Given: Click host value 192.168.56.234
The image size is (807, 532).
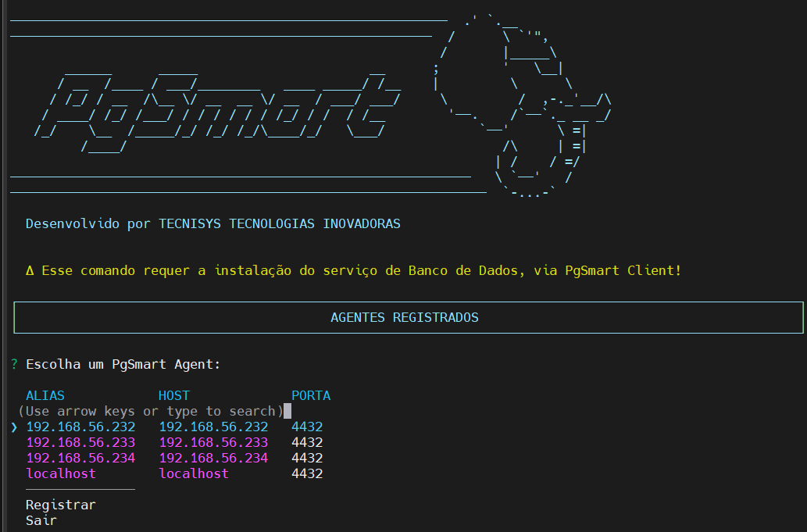Looking at the screenshot, I should click(x=213, y=458).
